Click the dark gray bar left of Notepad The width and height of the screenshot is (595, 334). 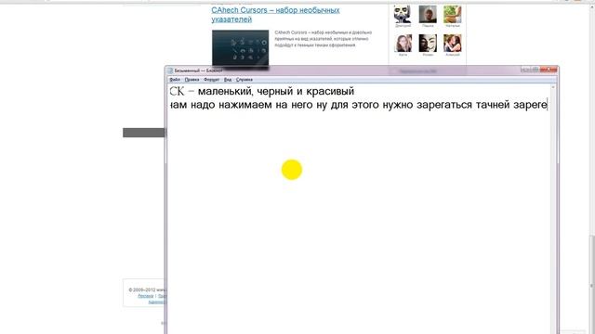(x=144, y=133)
